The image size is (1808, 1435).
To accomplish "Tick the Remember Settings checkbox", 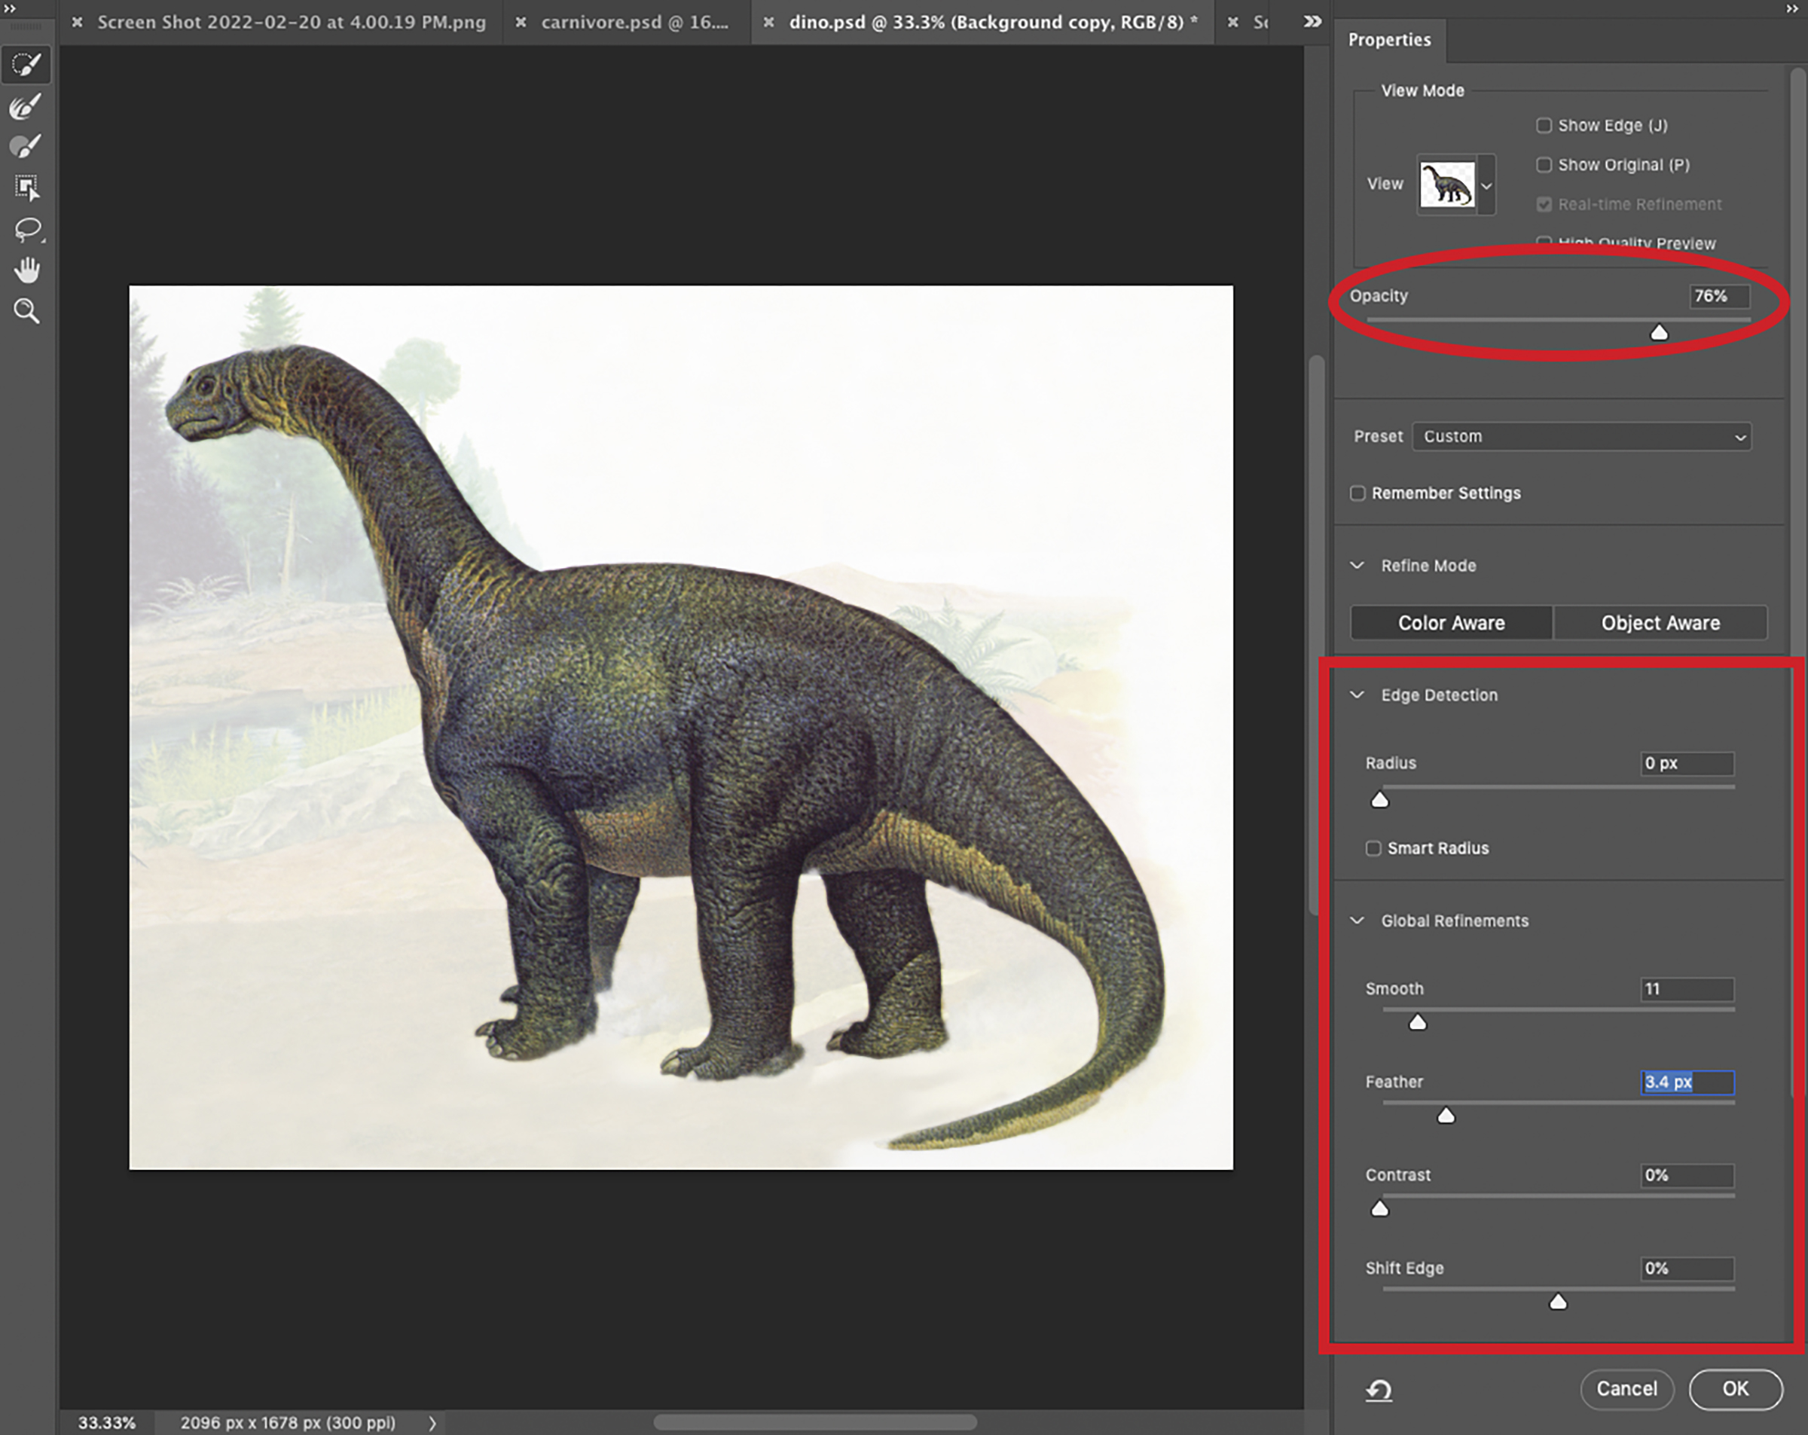I will pyautogui.click(x=1358, y=493).
